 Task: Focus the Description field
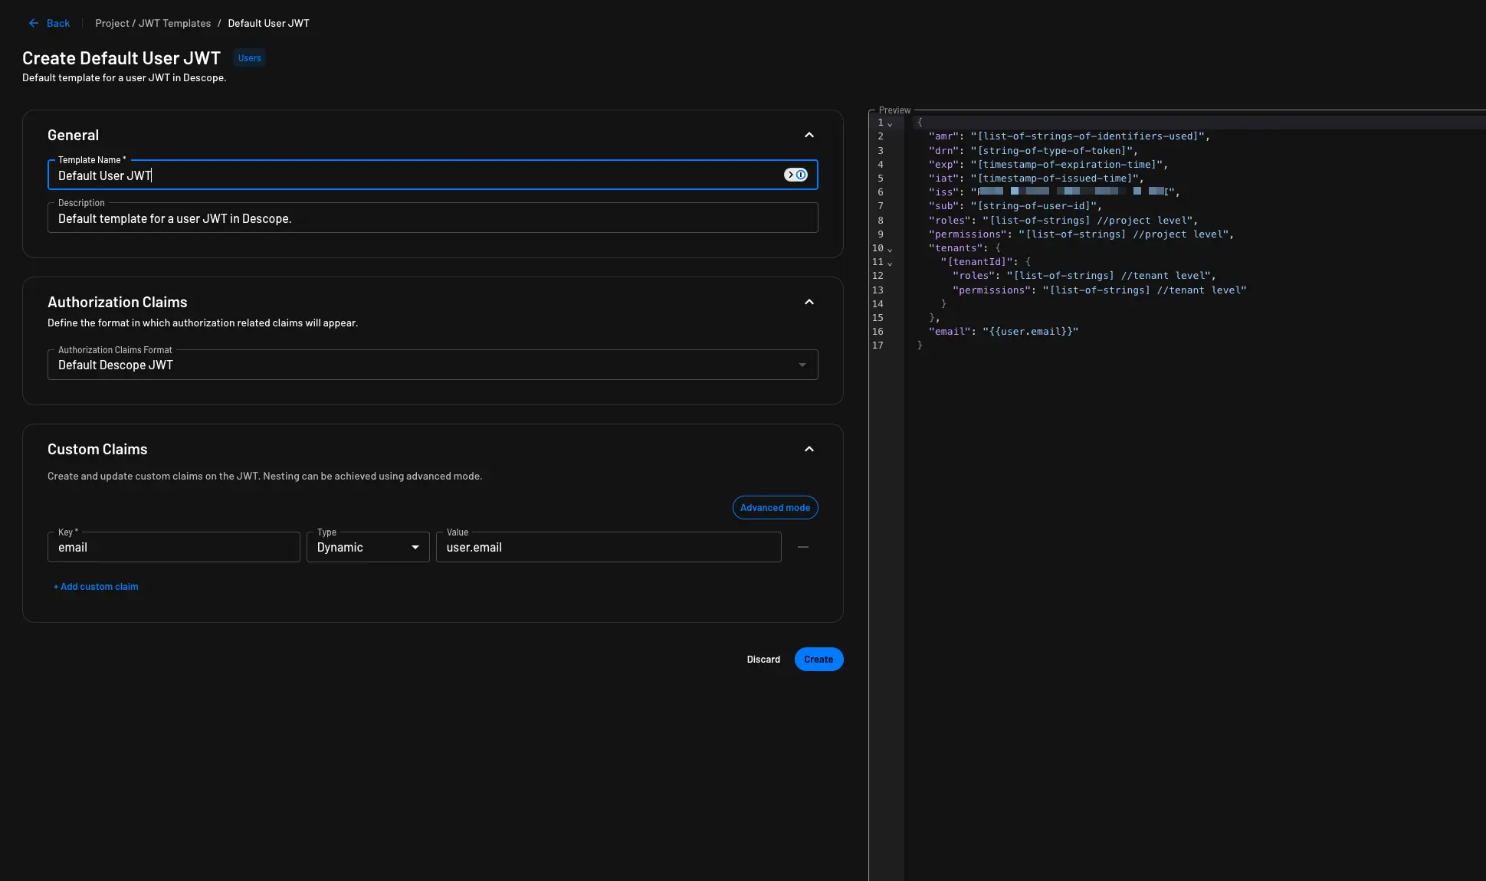[432, 218]
